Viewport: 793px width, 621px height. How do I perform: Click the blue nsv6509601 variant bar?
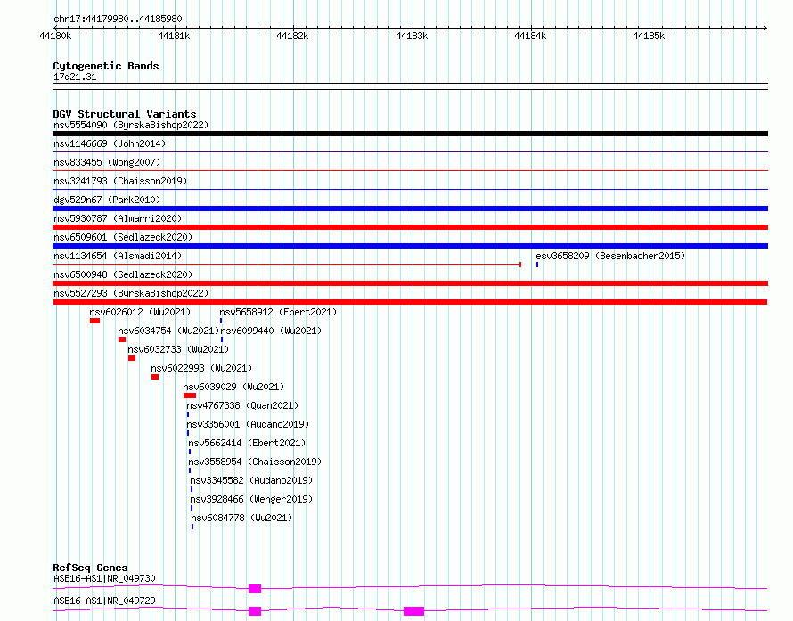(410, 246)
